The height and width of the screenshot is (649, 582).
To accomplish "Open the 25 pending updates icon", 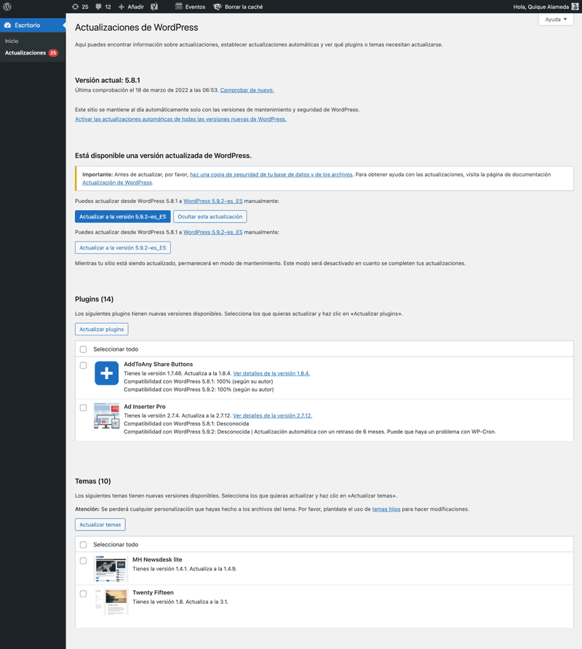I will (x=80, y=7).
